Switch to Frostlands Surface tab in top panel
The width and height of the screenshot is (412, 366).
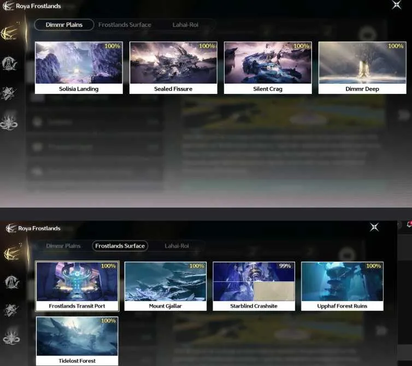(125, 25)
